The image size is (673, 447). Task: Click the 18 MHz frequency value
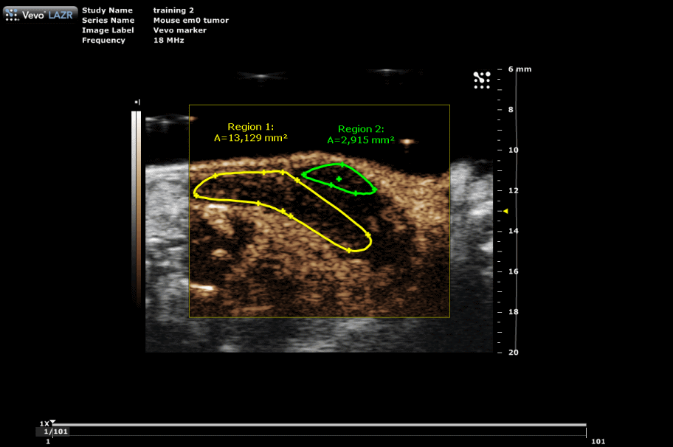click(x=168, y=41)
